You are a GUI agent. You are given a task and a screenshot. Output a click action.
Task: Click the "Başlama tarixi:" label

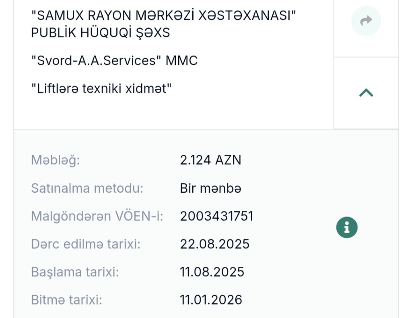(x=75, y=272)
